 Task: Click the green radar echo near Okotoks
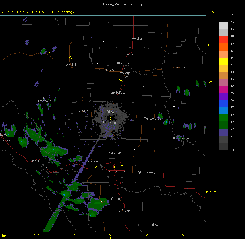tap(98, 204)
